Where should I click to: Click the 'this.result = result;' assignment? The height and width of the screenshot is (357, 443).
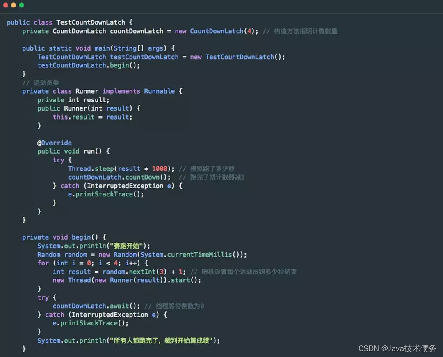coord(92,117)
